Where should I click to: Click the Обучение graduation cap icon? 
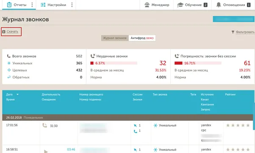180,5
